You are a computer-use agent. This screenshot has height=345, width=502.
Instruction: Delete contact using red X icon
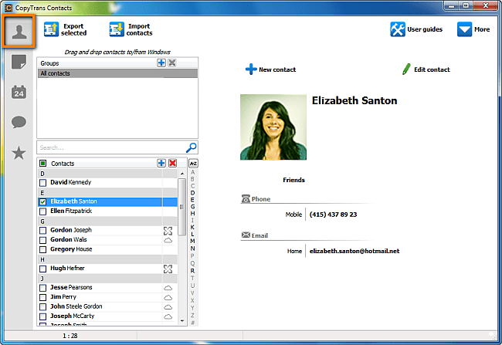coord(172,164)
